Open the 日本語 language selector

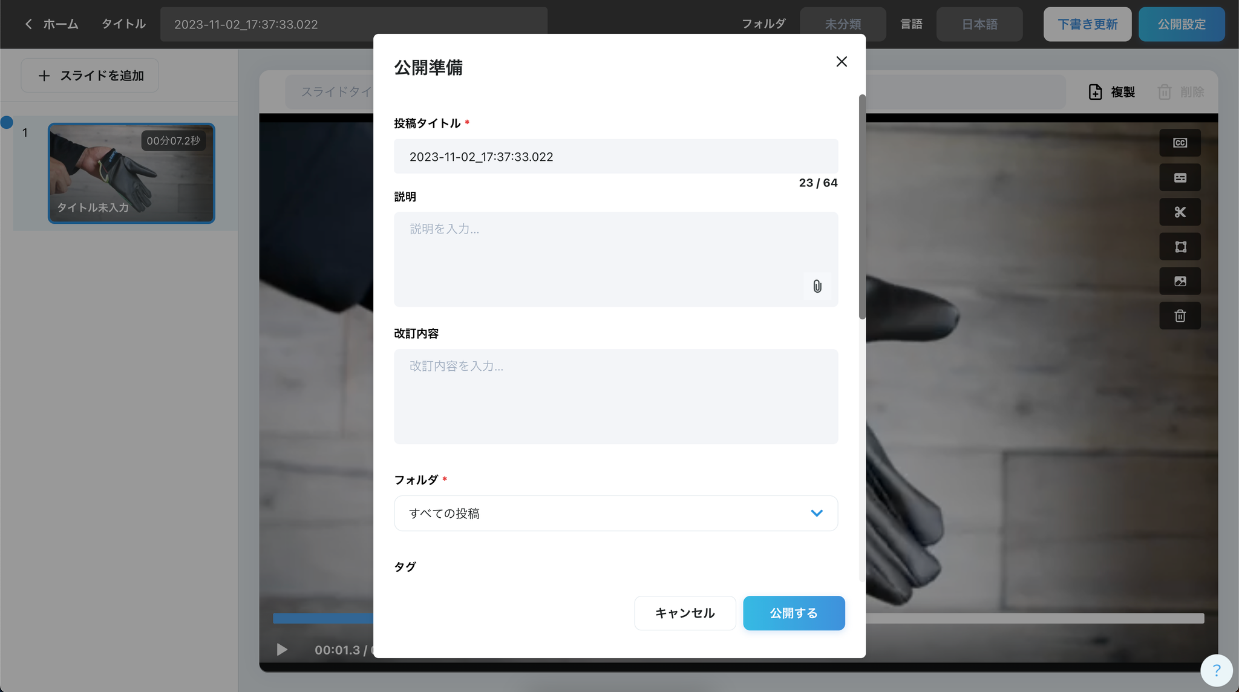tap(979, 24)
